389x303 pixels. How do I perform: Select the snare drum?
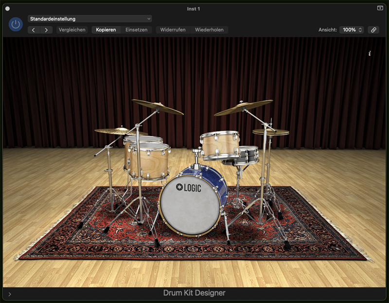246,155
